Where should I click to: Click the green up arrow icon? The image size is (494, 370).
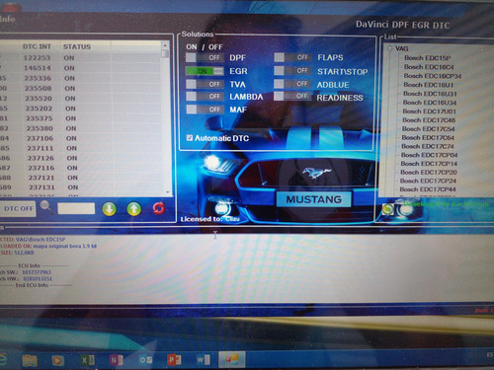point(133,208)
